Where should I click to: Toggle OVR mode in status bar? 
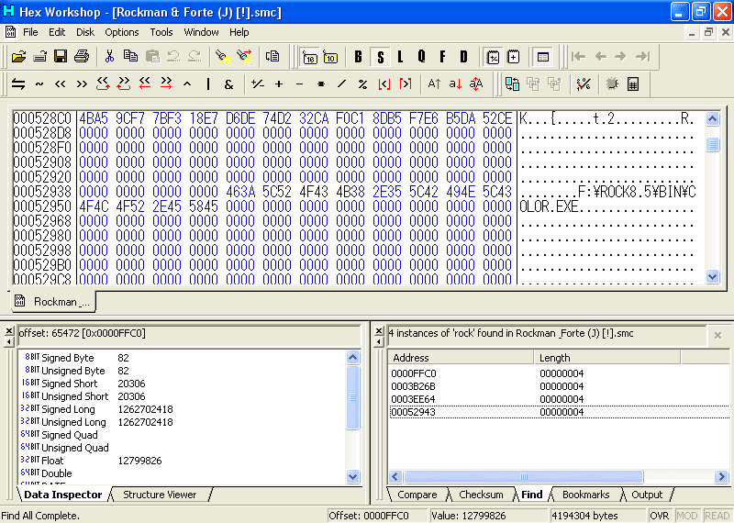[x=659, y=516]
